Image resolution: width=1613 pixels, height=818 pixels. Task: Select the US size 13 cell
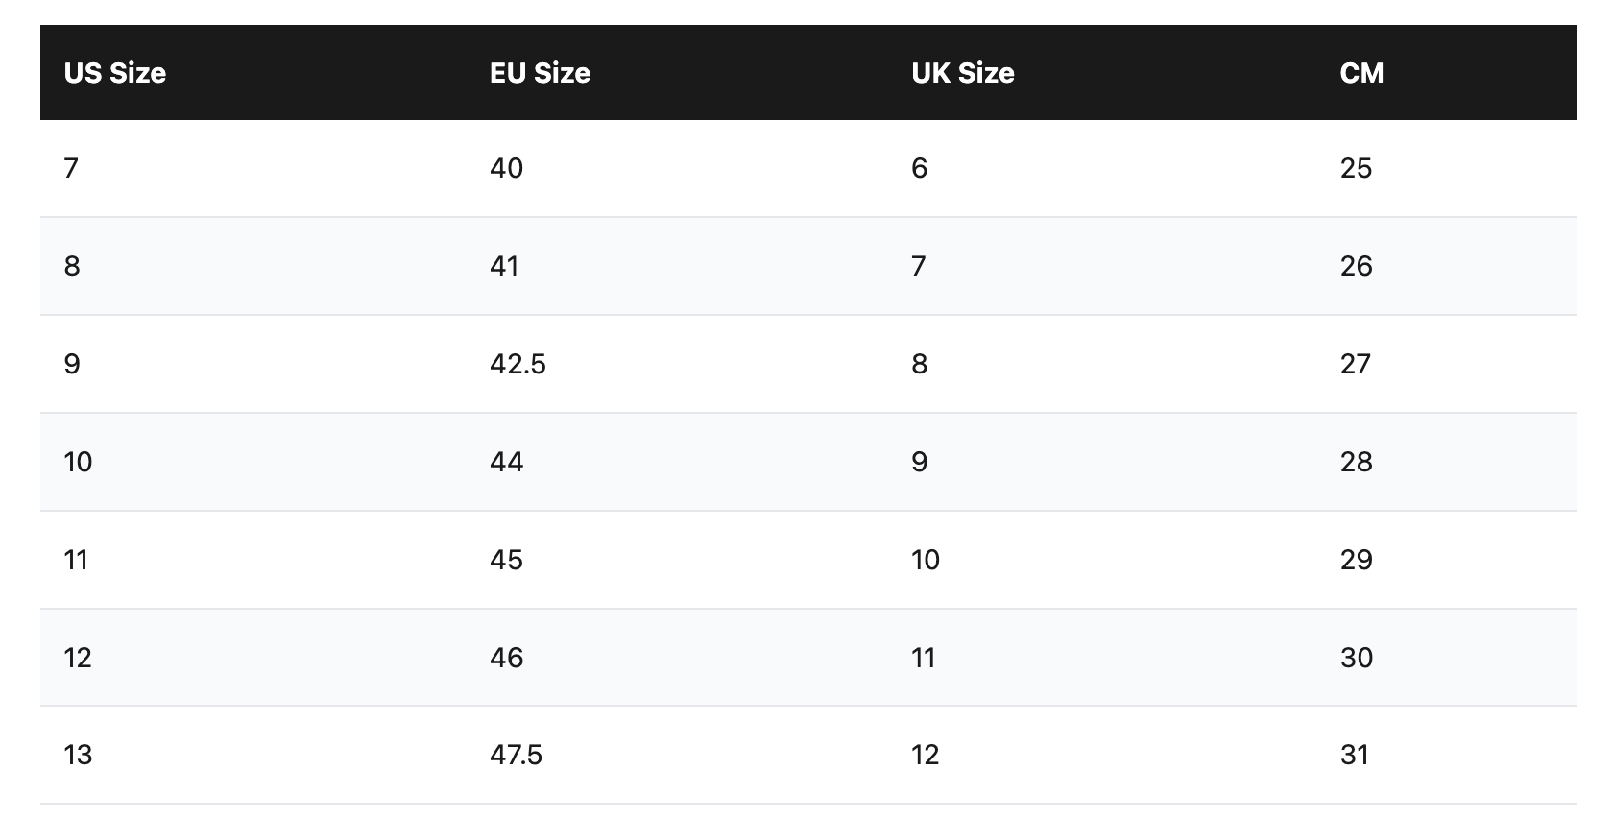pyautogui.click(x=78, y=755)
